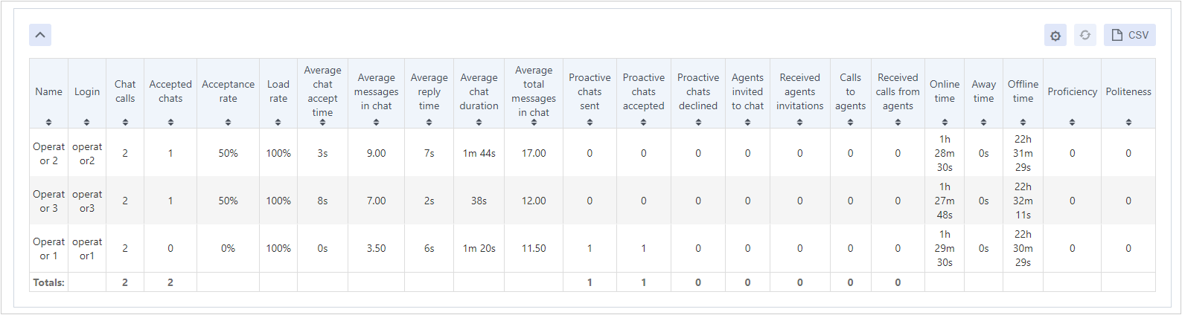Click the 0% acceptance rate cell

[228, 248]
